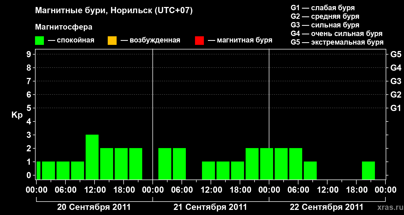Screen dimensions: 404x215
Task: Click the lone evening bar on 22 September
Action: tap(368, 170)
